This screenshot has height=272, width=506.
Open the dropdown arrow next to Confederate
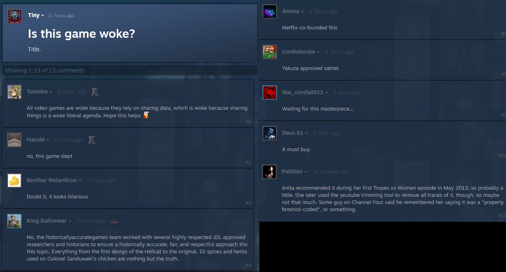(318, 52)
